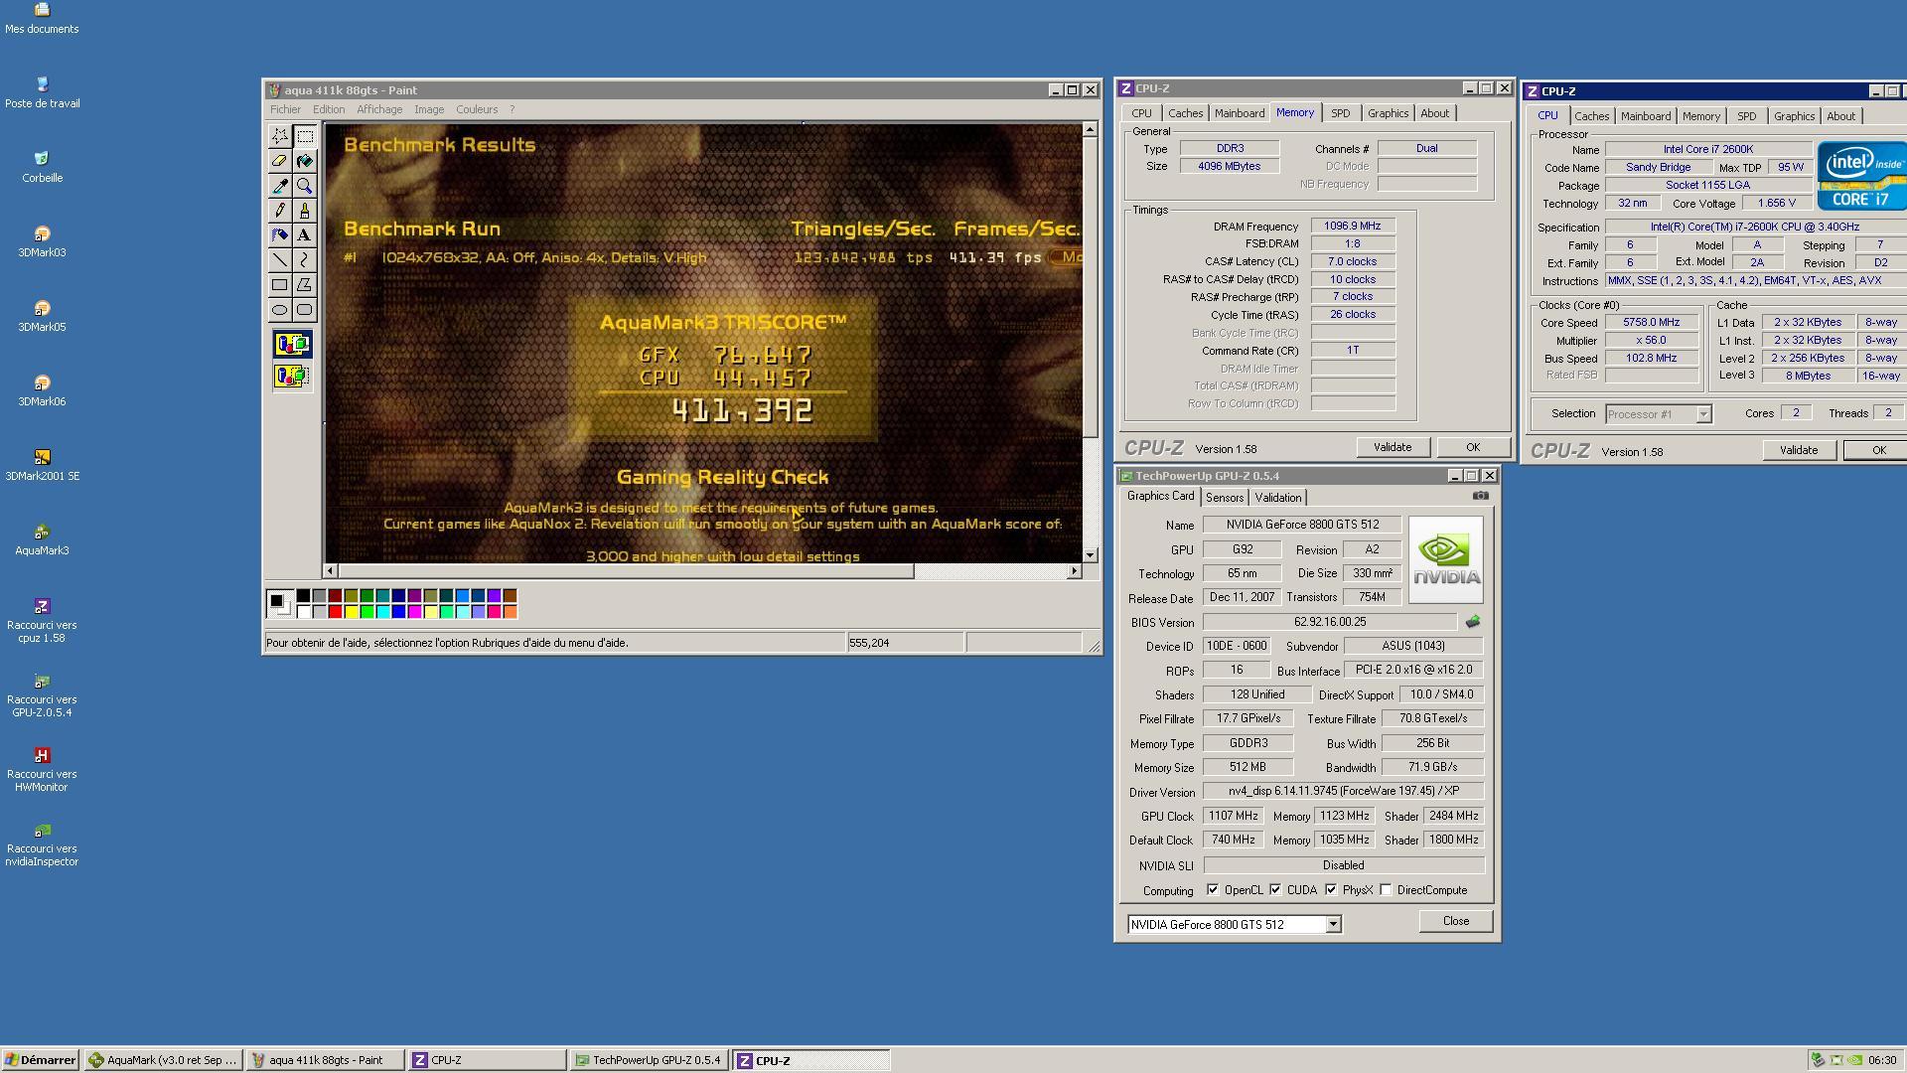1907x1073 pixels.
Task: Pick the Eraser tool in Paint
Action: pyautogui.click(x=280, y=161)
